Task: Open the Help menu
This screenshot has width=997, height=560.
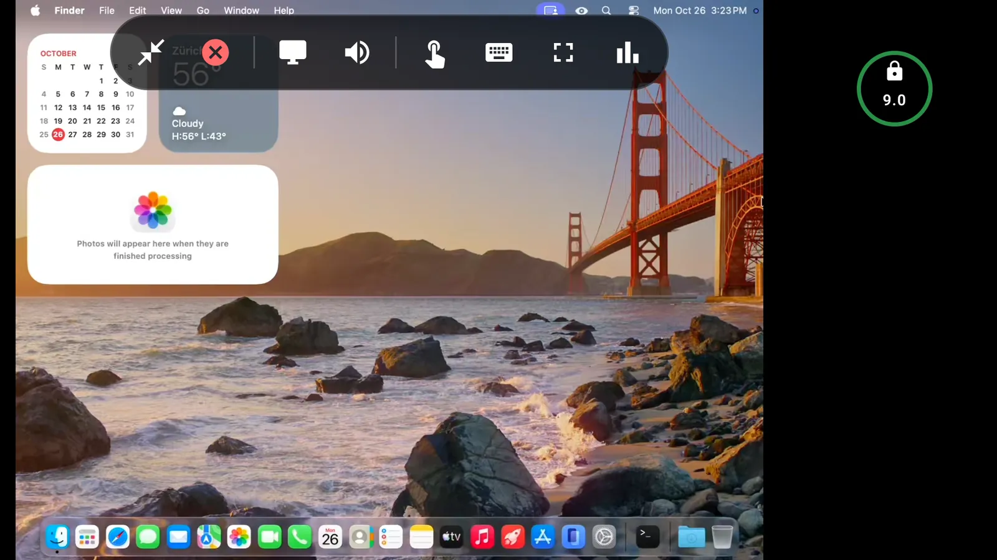Action: click(284, 11)
